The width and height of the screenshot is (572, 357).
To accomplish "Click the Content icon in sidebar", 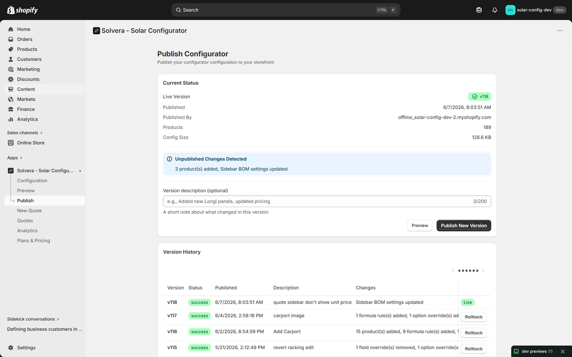I will pos(11,89).
